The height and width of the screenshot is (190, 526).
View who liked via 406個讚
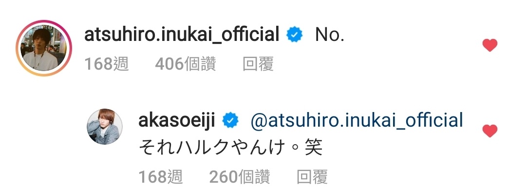click(x=186, y=64)
